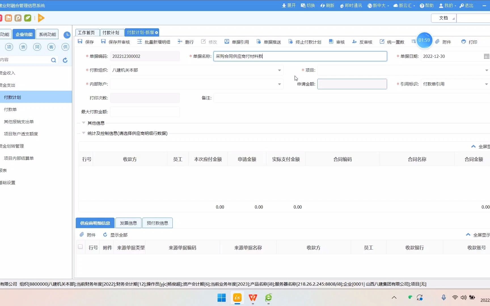The width and height of the screenshot is (490, 306).
Task: Open the 新中大 dropdown menu
Action: [378, 5]
